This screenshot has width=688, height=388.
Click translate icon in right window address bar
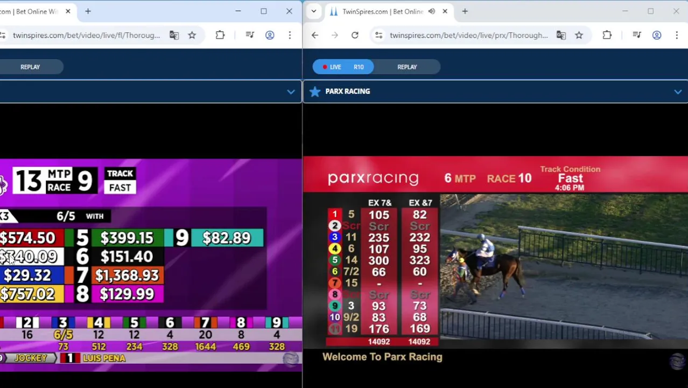[x=561, y=35]
